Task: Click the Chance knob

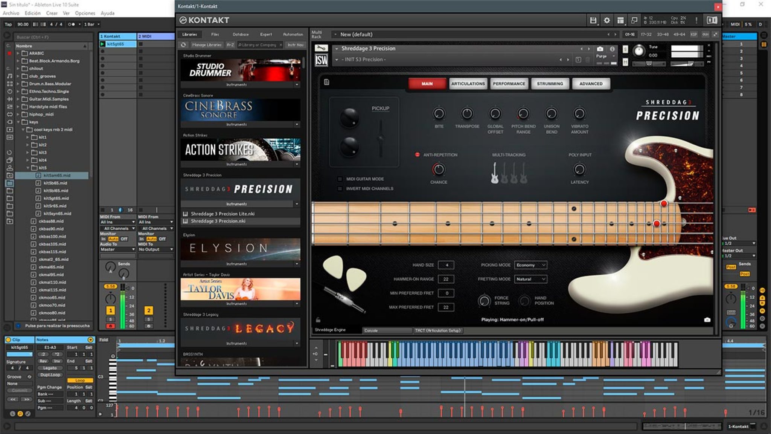Action: click(x=439, y=170)
